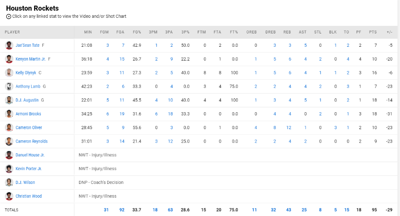Screen dimensions: 400x216
Task: Click team total 95 points value
Action: coord(374,210)
